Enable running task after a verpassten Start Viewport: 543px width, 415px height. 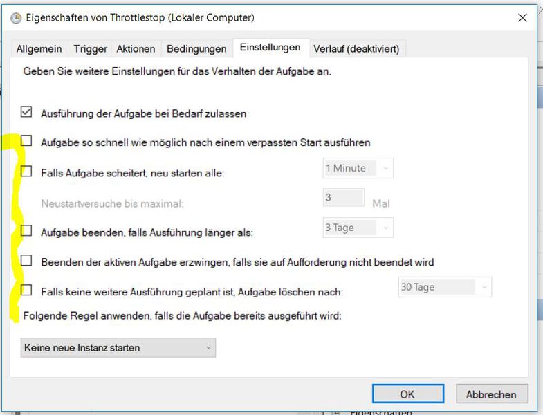click(26, 140)
